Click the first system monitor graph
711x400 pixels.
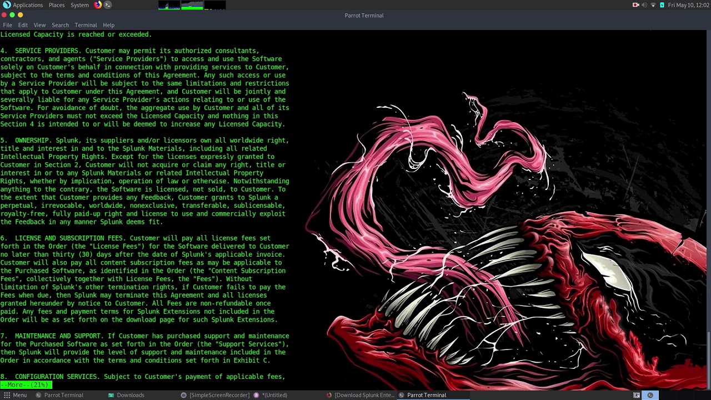169,5
